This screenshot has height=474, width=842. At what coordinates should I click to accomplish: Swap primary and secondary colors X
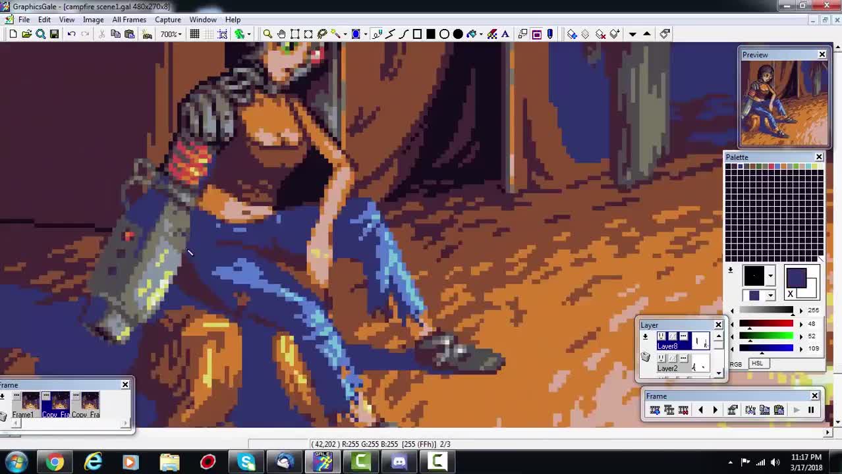[790, 294]
